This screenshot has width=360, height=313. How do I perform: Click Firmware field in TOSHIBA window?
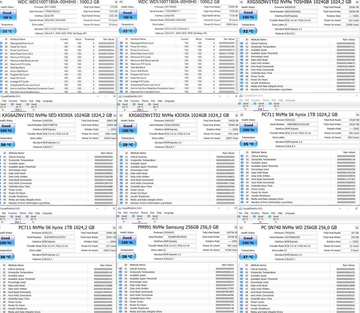click(x=301, y=7)
